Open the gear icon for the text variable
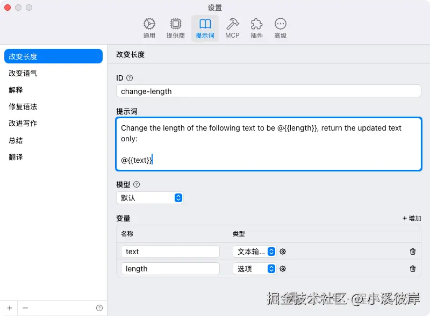430x316 pixels. (x=283, y=252)
